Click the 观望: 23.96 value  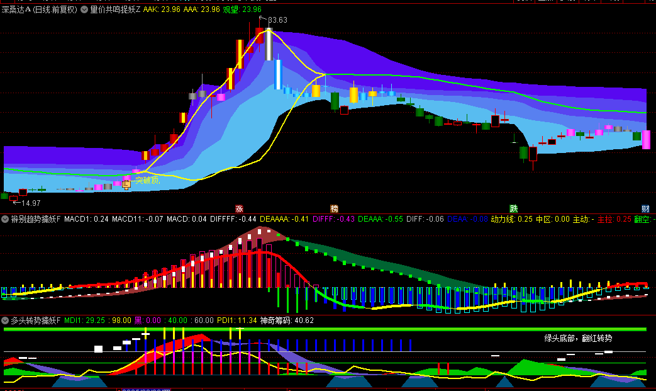242,9
